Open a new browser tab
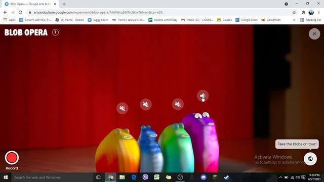Image resolution: width=324 pixels, height=182 pixels. pos(64,4)
